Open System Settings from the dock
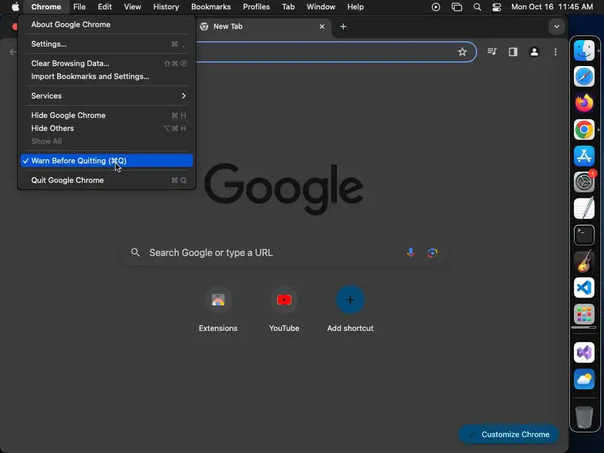This screenshot has width=604, height=453. tap(584, 182)
